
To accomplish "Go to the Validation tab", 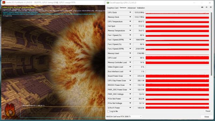I will pyautogui.click(x=141, y=8).
